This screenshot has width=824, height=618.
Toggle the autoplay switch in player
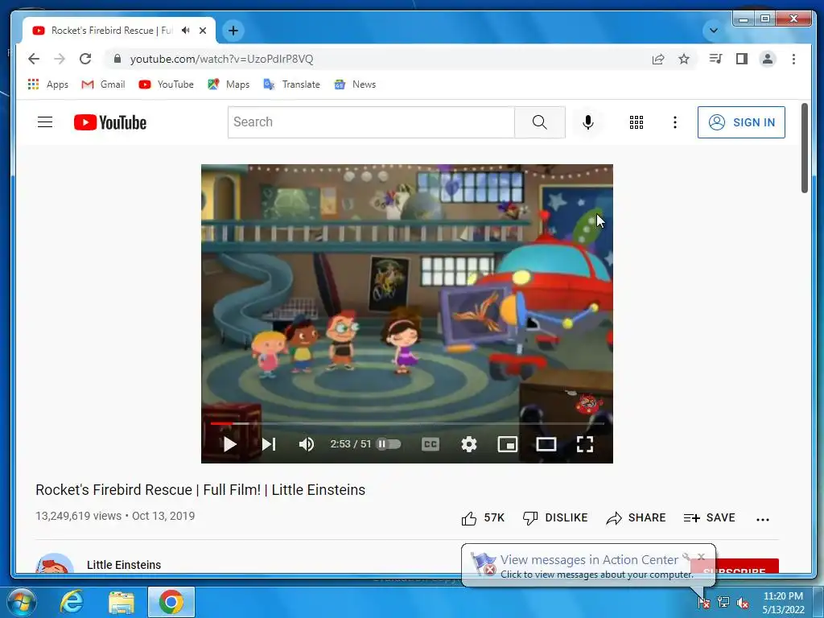pyautogui.click(x=389, y=444)
